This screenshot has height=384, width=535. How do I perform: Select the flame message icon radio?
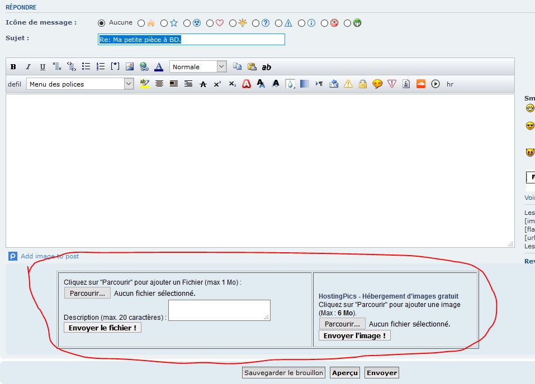pyautogui.click(x=141, y=23)
